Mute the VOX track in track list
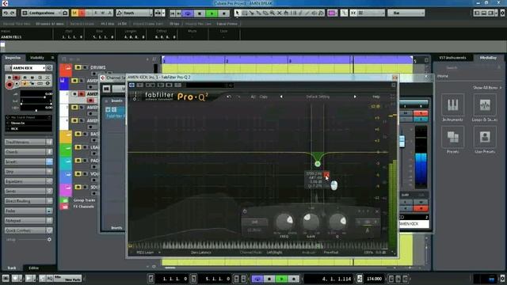 coord(78,173)
